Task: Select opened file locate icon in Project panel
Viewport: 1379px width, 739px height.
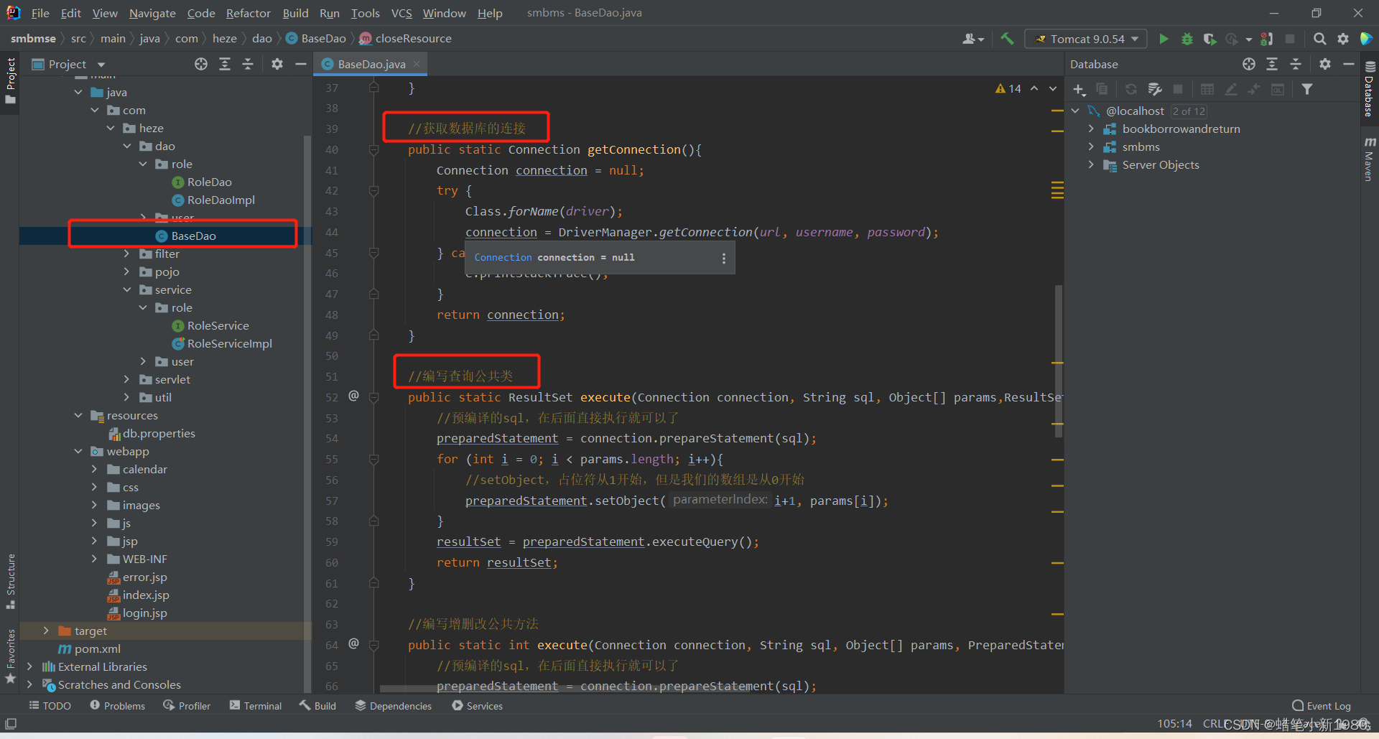Action: 201,64
